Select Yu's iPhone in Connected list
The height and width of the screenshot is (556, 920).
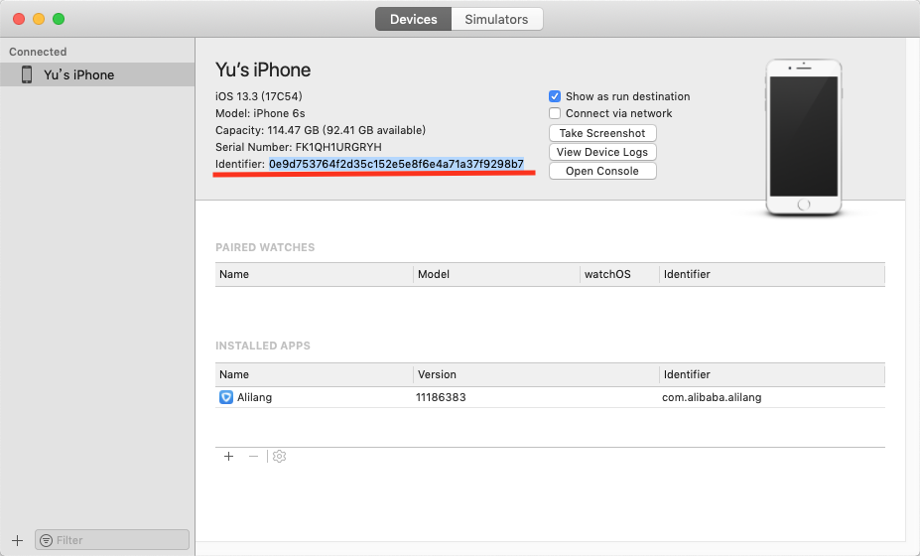[97, 74]
